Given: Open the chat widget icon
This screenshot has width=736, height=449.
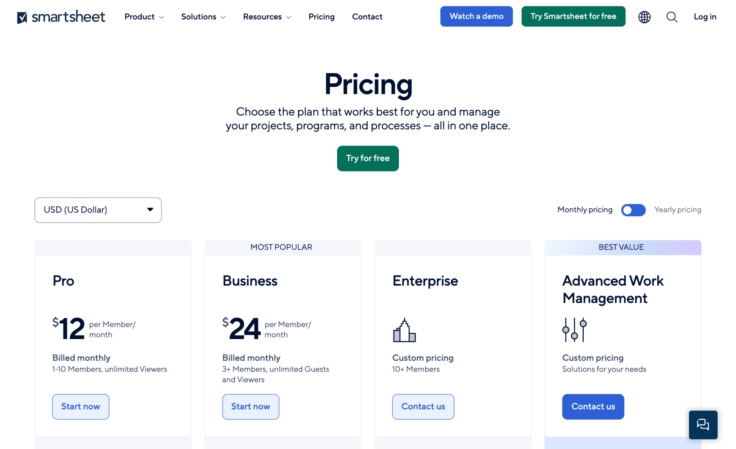Looking at the screenshot, I should coord(703,425).
